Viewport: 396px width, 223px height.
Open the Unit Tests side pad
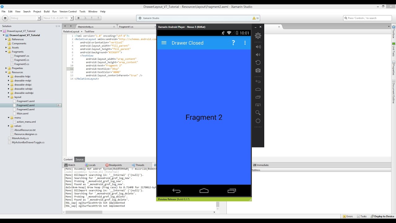click(x=394, y=49)
